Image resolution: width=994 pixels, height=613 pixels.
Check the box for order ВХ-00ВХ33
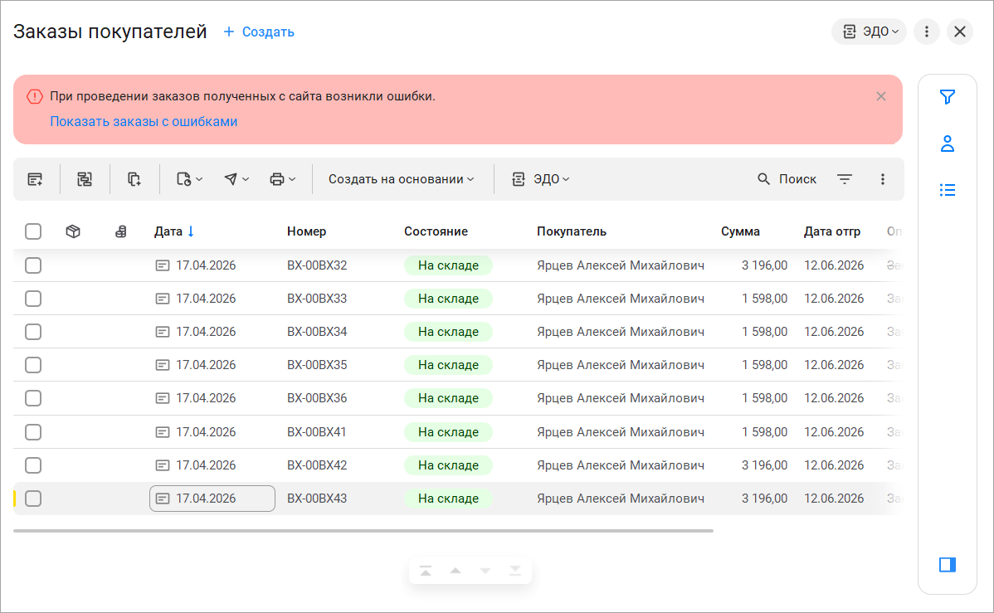click(33, 299)
